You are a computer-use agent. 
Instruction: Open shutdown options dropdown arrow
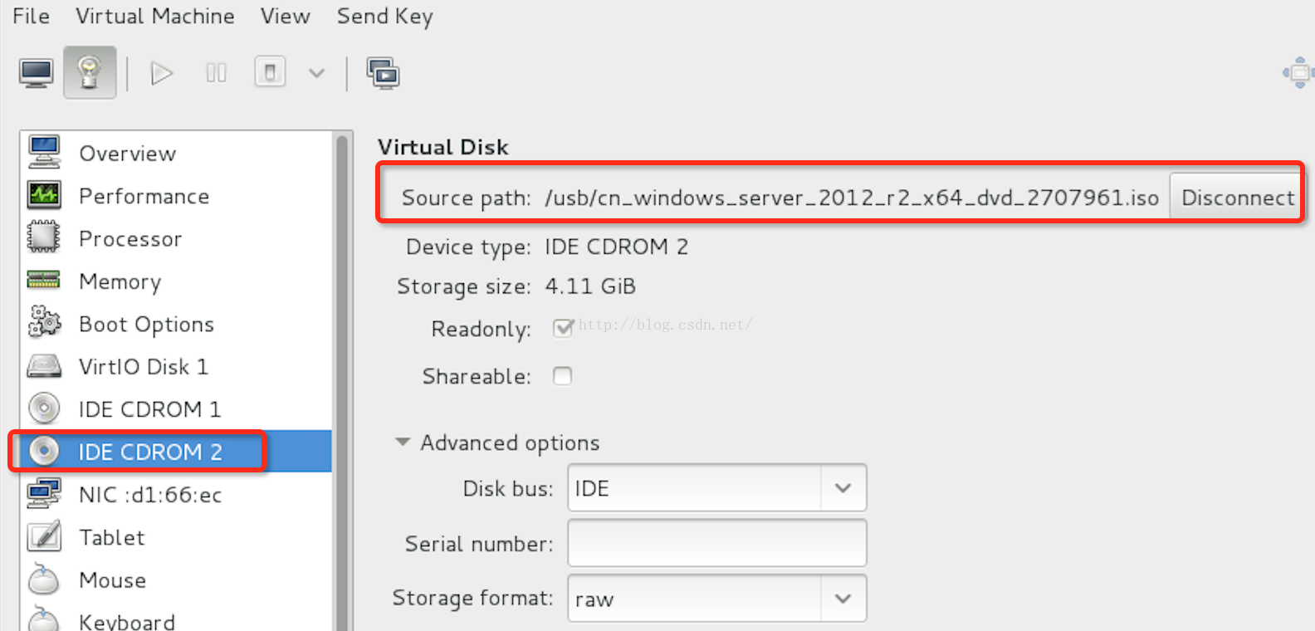pyautogui.click(x=316, y=73)
